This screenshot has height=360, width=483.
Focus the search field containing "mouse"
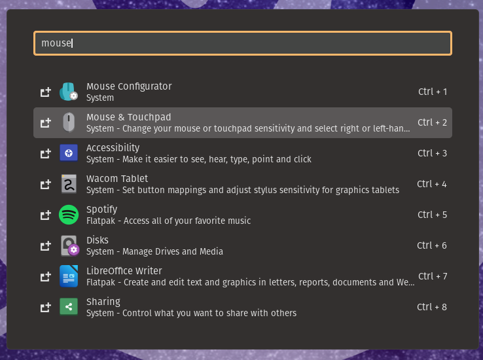tap(242, 43)
